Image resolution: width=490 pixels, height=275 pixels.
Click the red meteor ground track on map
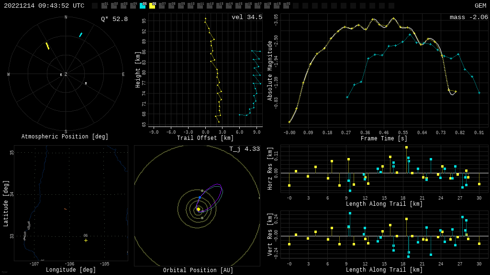[65, 209]
